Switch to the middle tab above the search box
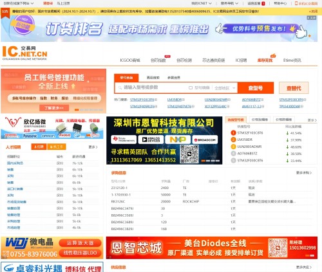This screenshot has height=272, width=322. 153,78
